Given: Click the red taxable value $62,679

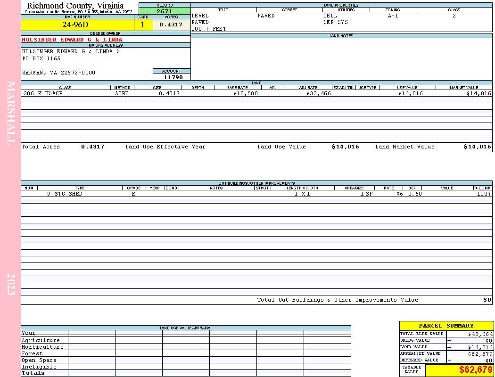Looking at the screenshot, I should pos(475,370).
